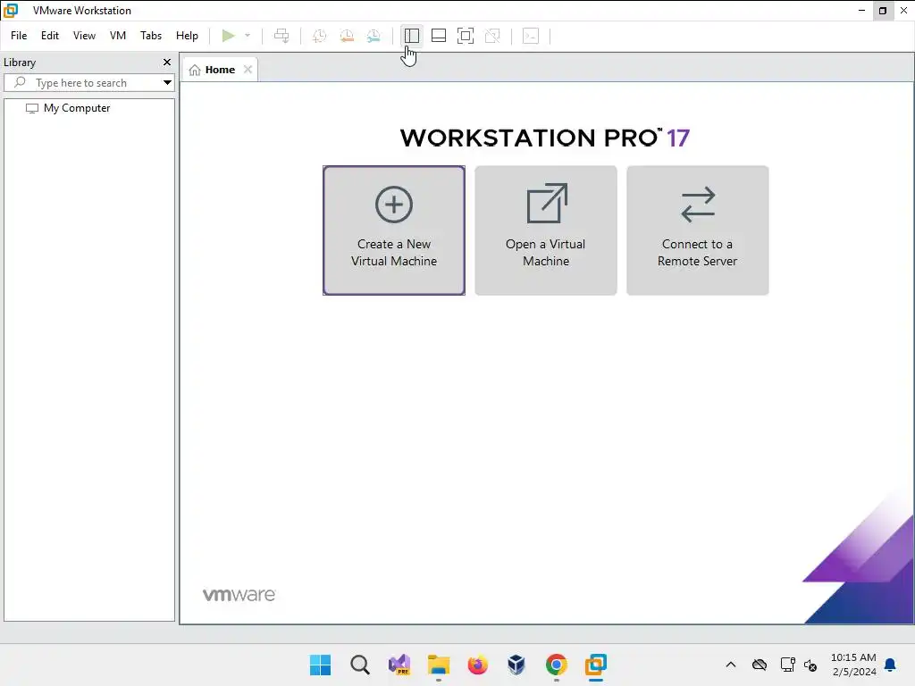Revert to snapshot toolbar icon
The width and height of the screenshot is (915, 686).
point(347,36)
